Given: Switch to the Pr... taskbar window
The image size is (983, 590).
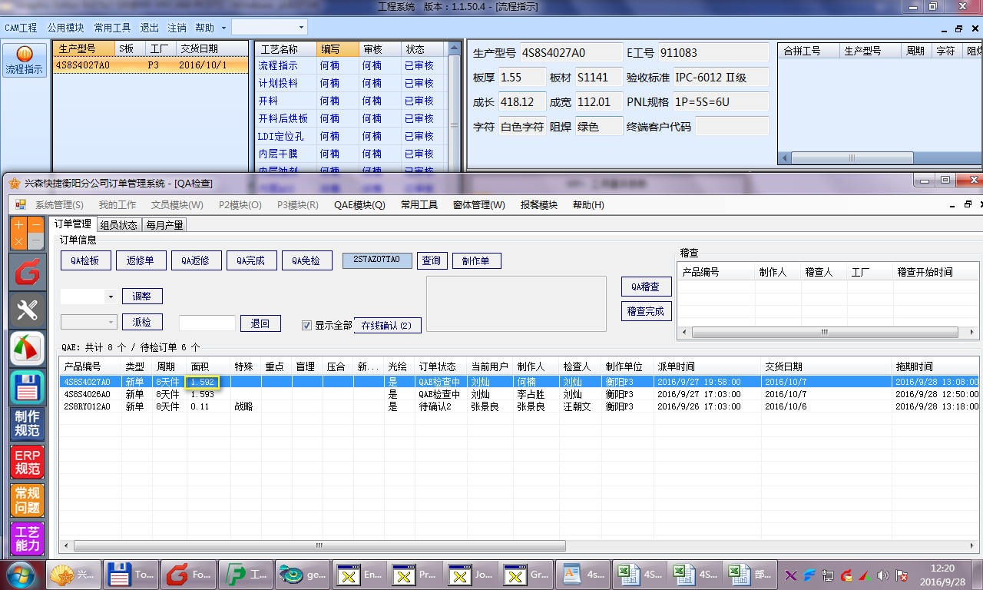Looking at the screenshot, I should pos(415,575).
